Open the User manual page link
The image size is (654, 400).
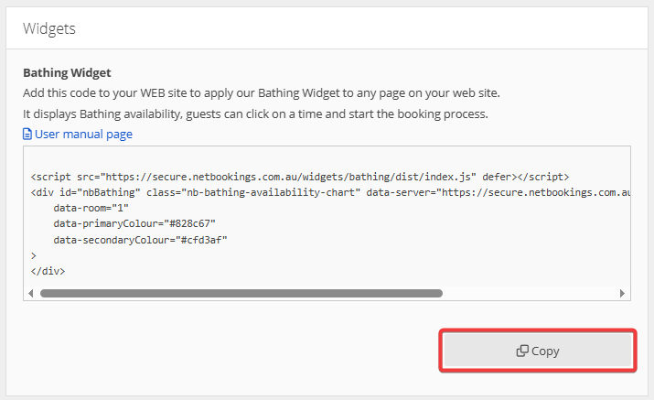[83, 134]
